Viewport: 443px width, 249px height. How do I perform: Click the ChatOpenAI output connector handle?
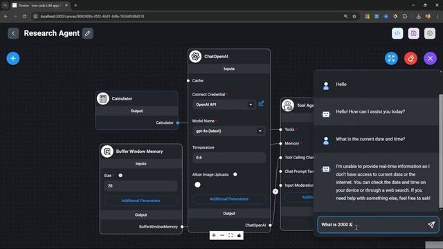tap(271, 225)
